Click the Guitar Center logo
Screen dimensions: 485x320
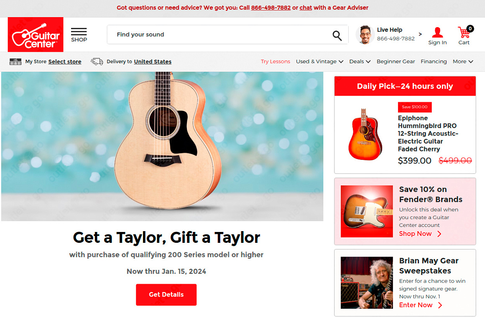(x=36, y=35)
